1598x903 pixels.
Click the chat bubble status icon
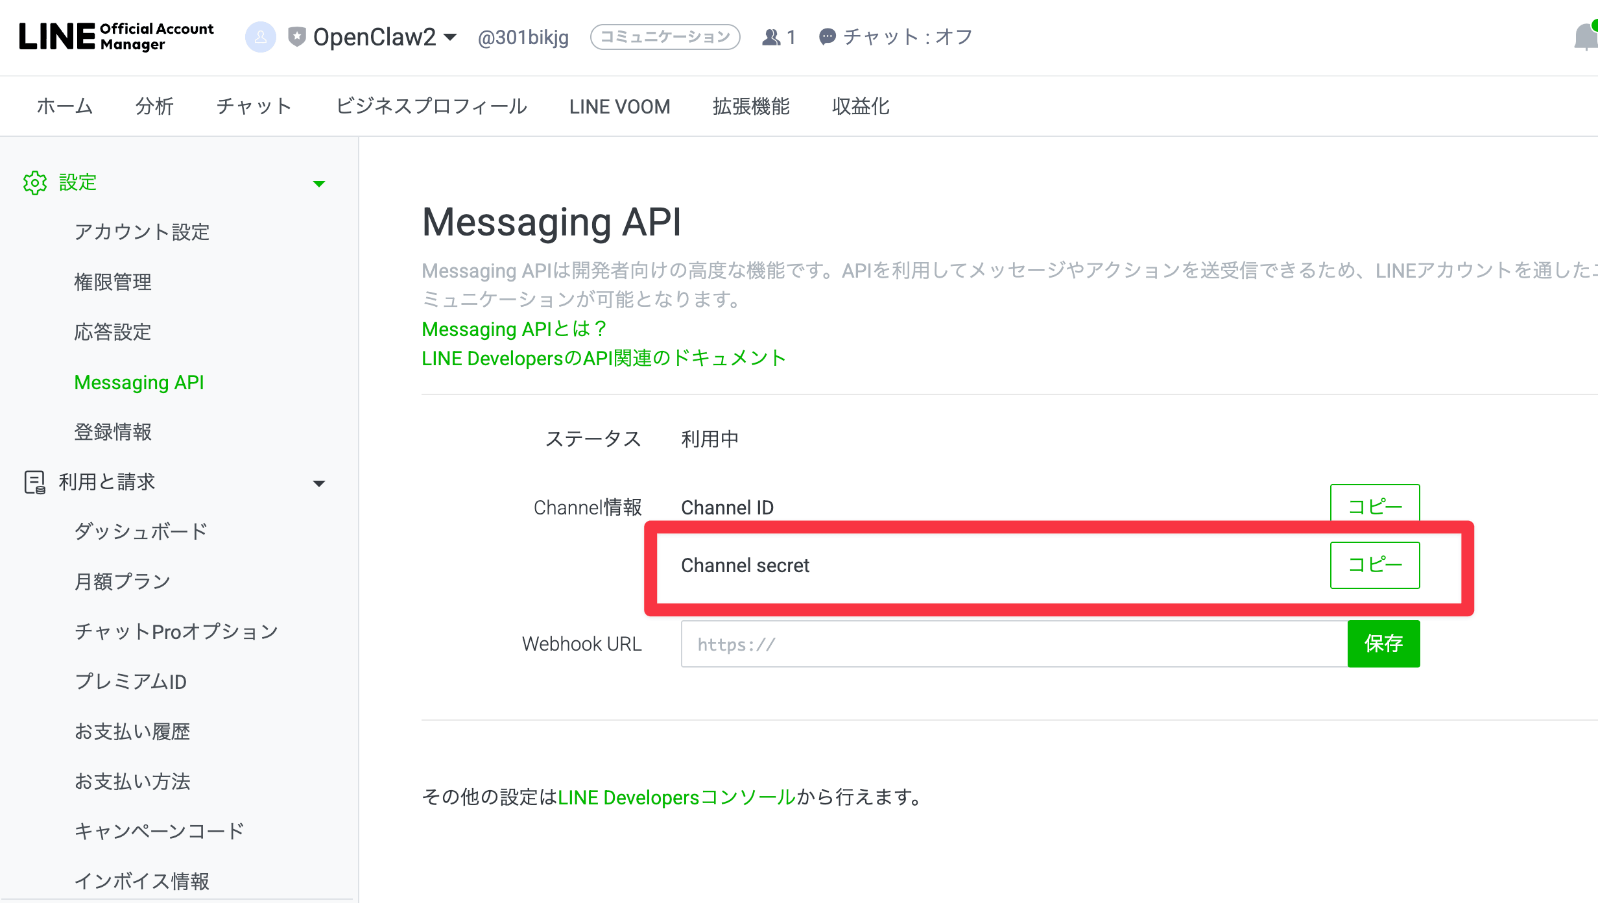tap(827, 37)
